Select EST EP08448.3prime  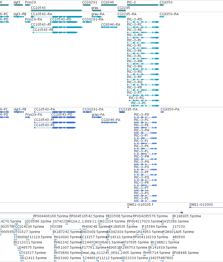173,255
